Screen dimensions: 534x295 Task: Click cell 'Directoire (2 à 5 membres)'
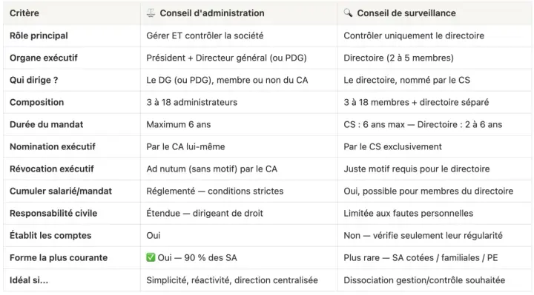tap(398, 58)
